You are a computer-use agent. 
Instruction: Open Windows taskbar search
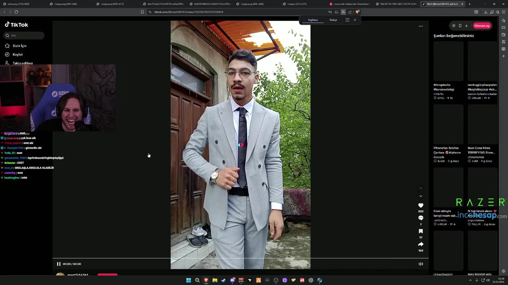(x=197, y=280)
